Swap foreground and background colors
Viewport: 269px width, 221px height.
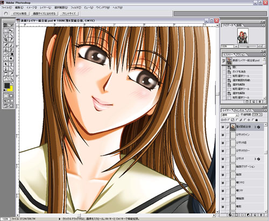pyautogui.click(x=12, y=84)
